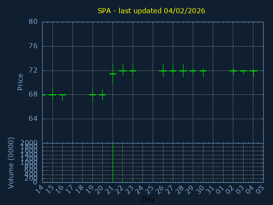273x205 pixels.
Task: Click the day 16 price candlestick
Action: (x=62, y=95)
